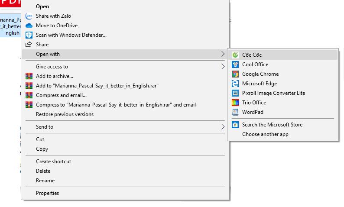Screen dimensions: 344x207
Task: Select the Send to entry
Action: pos(126,127)
